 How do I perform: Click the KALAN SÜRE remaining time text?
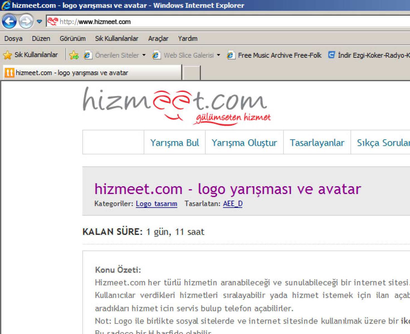click(x=143, y=232)
